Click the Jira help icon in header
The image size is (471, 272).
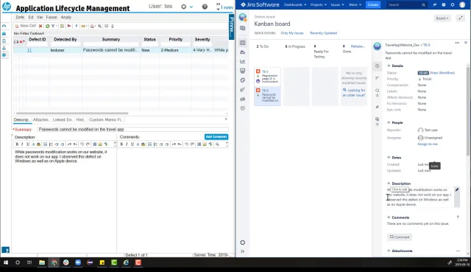click(444, 5)
